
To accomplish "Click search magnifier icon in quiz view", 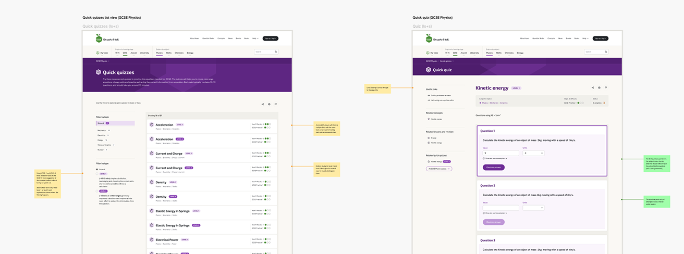I will pos(606,52).
